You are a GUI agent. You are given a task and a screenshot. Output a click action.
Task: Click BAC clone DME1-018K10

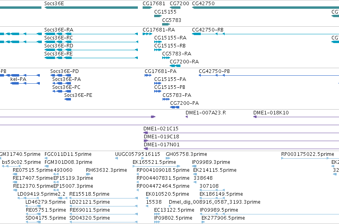296,117
